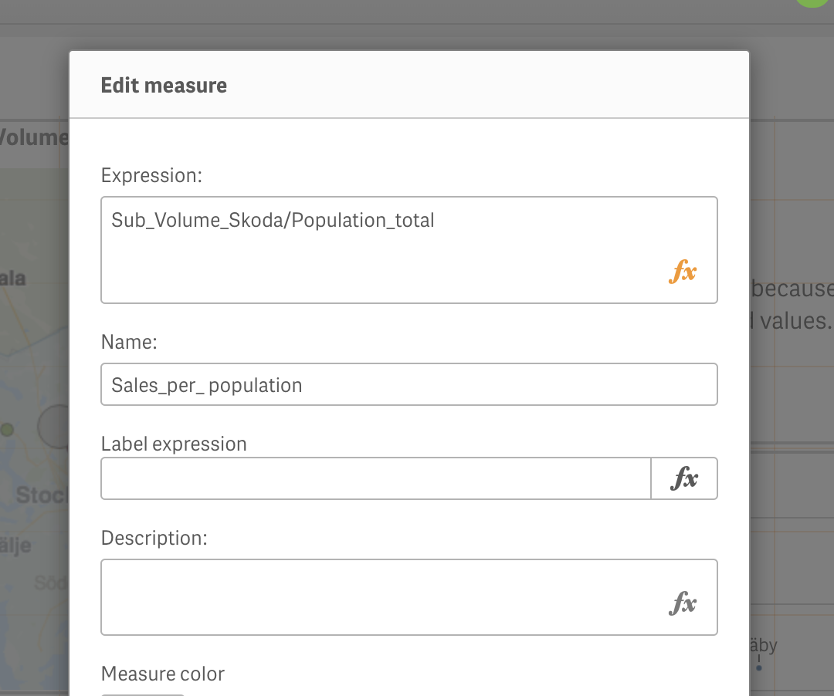
Task: Open the fx expression editor for Expression
Action: point(683,272)
